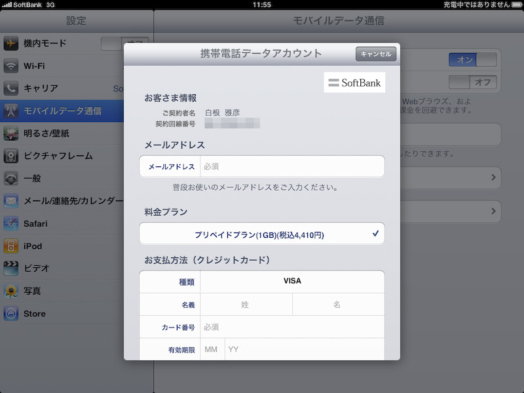Cancel the dialog with キャンセル
Viewport: 524px width, 393px height.
click(x=375, y=54)
